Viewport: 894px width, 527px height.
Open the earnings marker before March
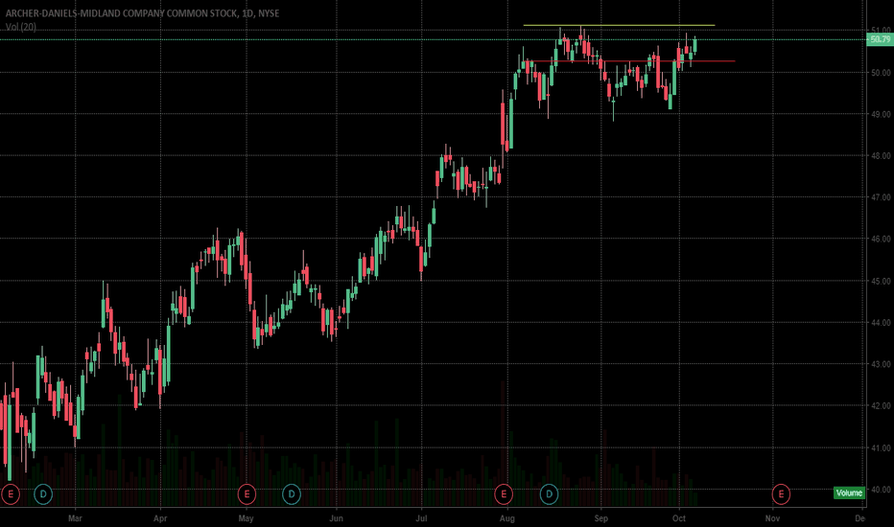coord(11,494)
